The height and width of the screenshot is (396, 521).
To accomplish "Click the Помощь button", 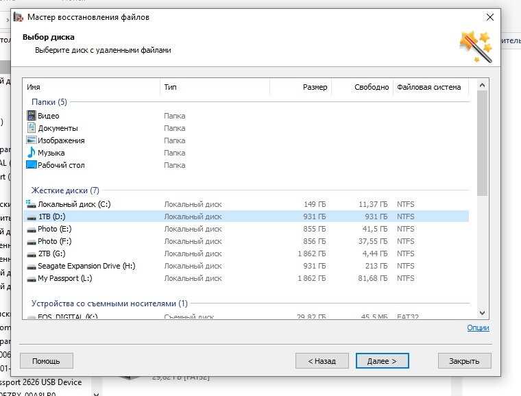I will pos(46,361).
